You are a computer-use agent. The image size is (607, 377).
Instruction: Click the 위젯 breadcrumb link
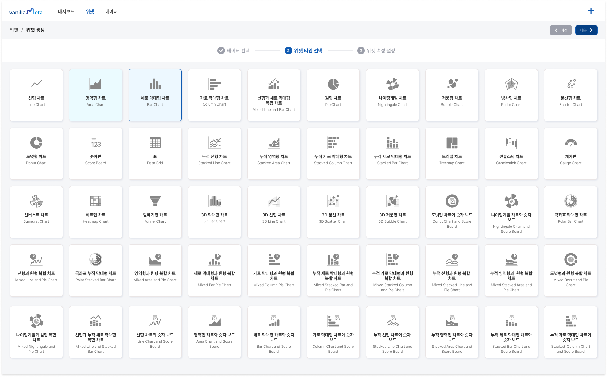point(14,30)
